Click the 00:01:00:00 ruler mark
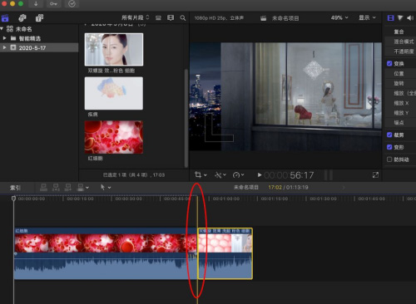 click(x=226, y=199)
